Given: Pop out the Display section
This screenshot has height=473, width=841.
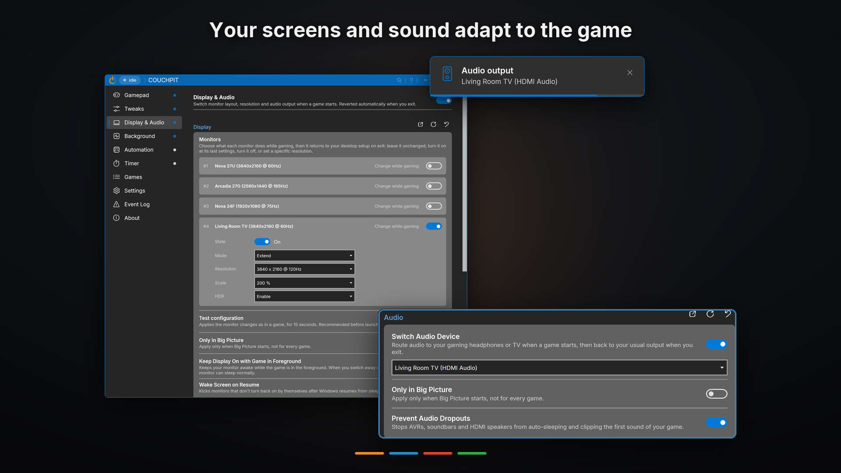Looking at the screenshot, I should pyautogui.click(x=420, y=124).
